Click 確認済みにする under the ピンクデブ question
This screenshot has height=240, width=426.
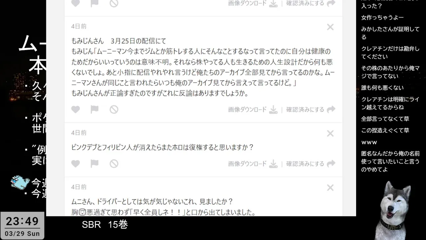click(311, 164)
